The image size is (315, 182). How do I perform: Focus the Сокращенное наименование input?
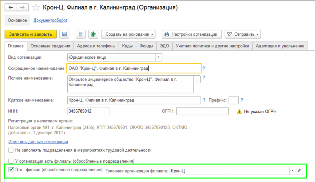(134, 68)
